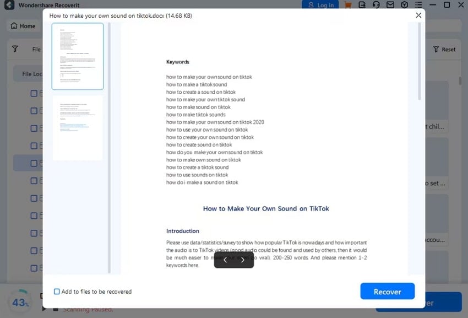
Task: Click line 'how to create sound on tiktok'
Action: point(199,144)
